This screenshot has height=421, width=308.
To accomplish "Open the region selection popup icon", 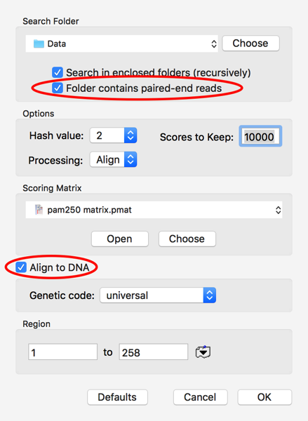I will [203, 352].
